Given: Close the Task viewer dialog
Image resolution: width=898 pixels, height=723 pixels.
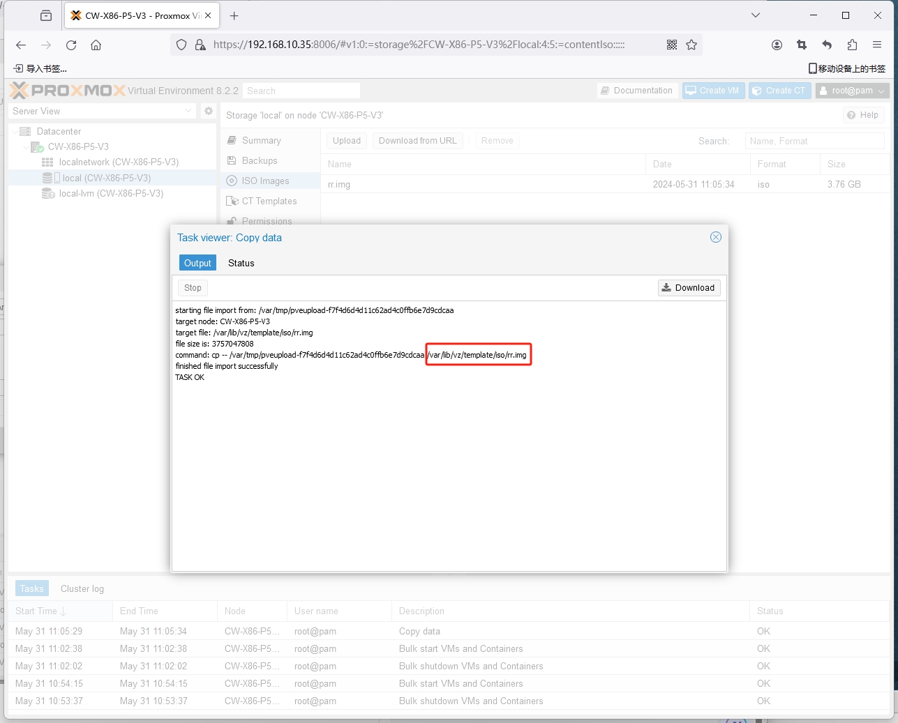Looking at the screenshot, I should click(715, 237).
